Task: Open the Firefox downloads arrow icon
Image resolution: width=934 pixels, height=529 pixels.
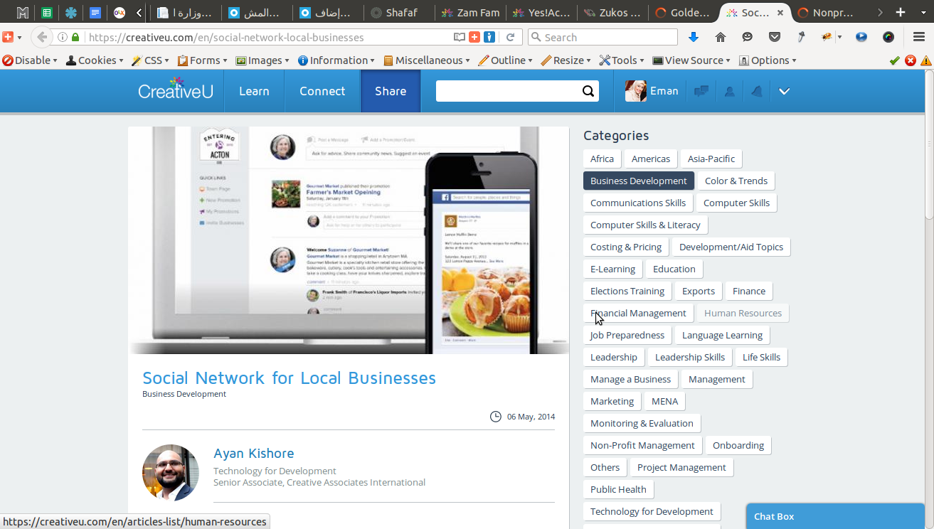Action: coord(694,37)
